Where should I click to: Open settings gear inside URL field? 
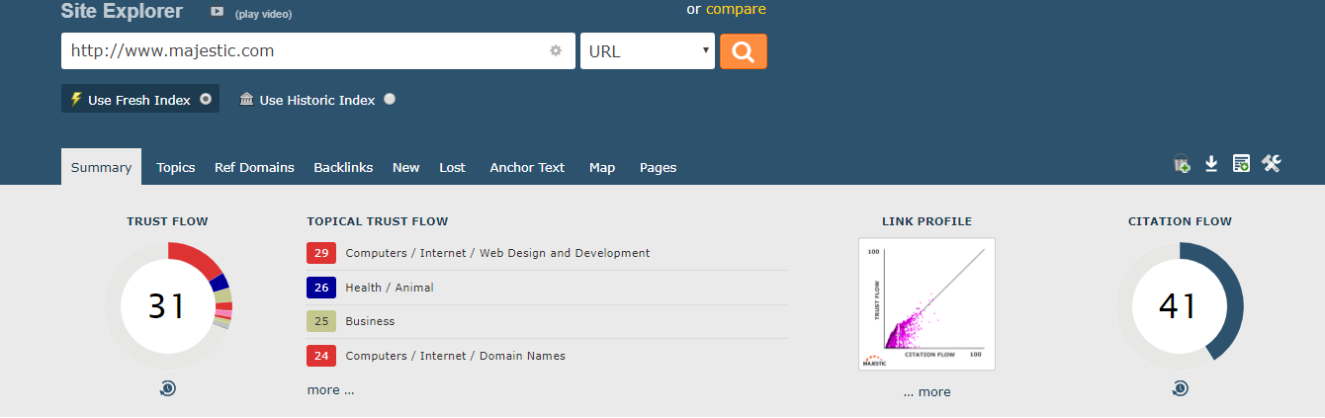point(556,51)
